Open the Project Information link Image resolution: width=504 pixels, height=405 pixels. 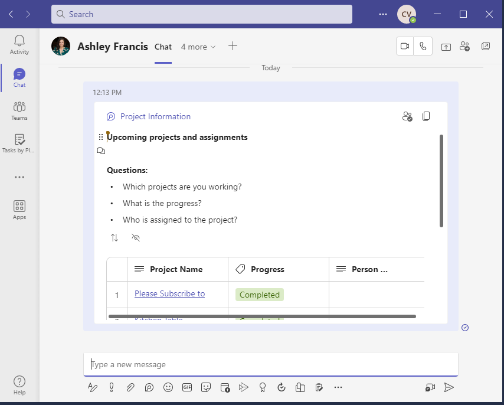(155, 116)
